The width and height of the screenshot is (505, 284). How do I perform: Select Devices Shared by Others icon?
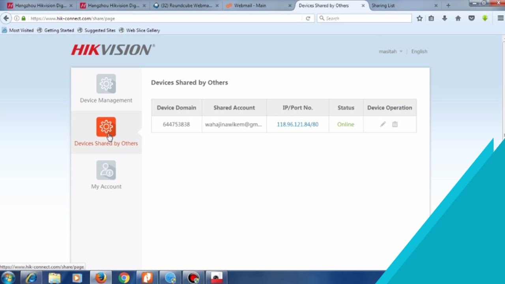coord(106,127)
